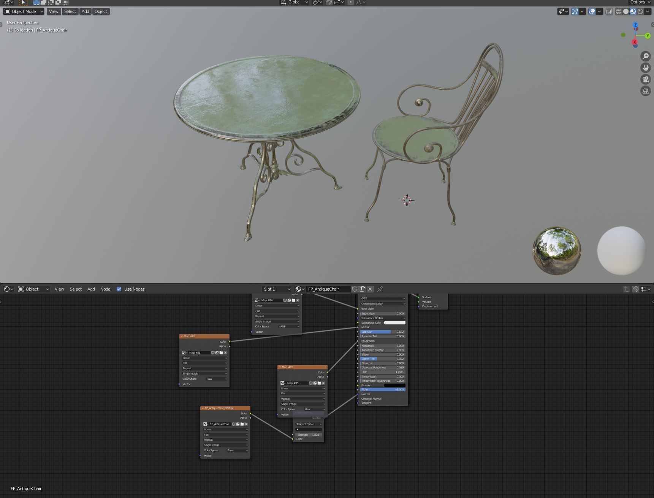654x498 pixels.
Task: Open the 3D viewport Add menu
Action: tap(86, 11)
